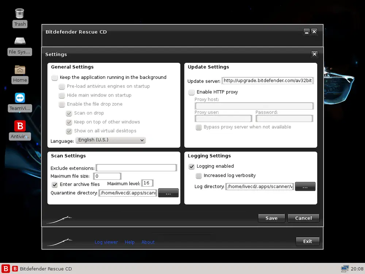Viewport: 365px width, 274px height.
Task: Uncheck Enter archive files
Action: (x=55, y=184)
